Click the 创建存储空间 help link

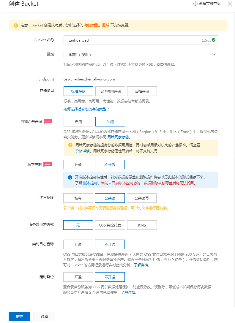(210, 4)
